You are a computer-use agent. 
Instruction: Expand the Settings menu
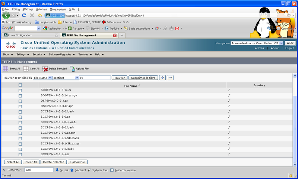pos(23,54)
